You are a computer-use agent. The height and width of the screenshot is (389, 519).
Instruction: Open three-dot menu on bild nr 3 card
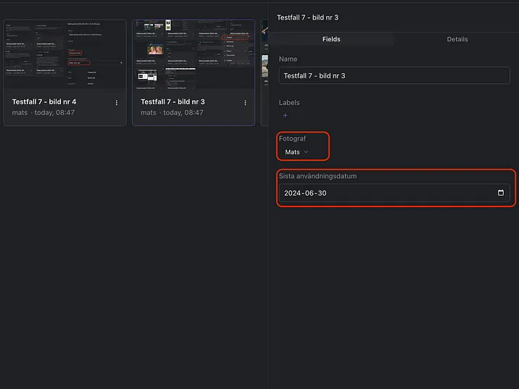click(245, 103)
